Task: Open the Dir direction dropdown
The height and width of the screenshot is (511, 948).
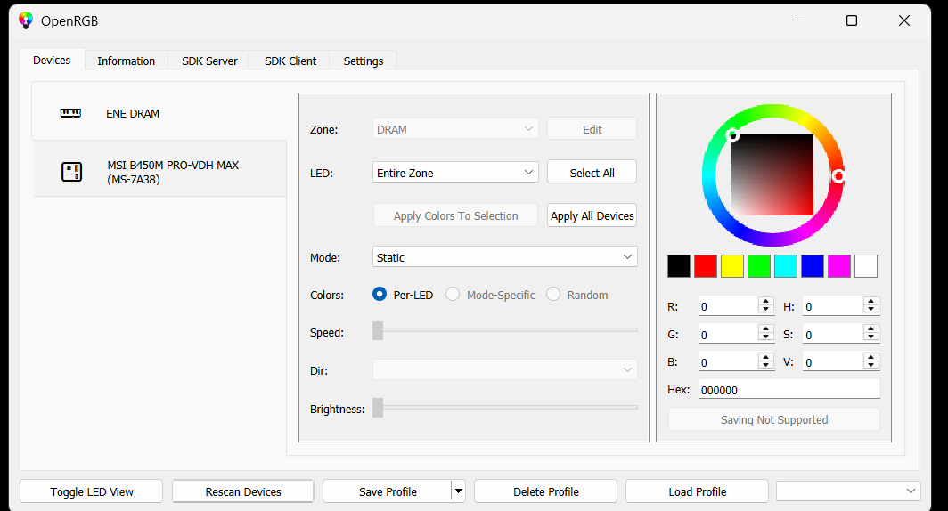Action: coord(505,369)
